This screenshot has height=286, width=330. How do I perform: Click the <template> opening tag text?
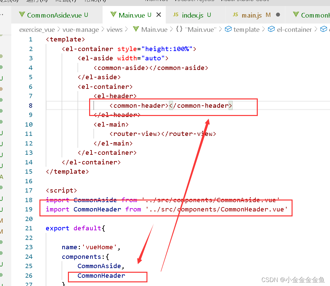coord(66,39)
